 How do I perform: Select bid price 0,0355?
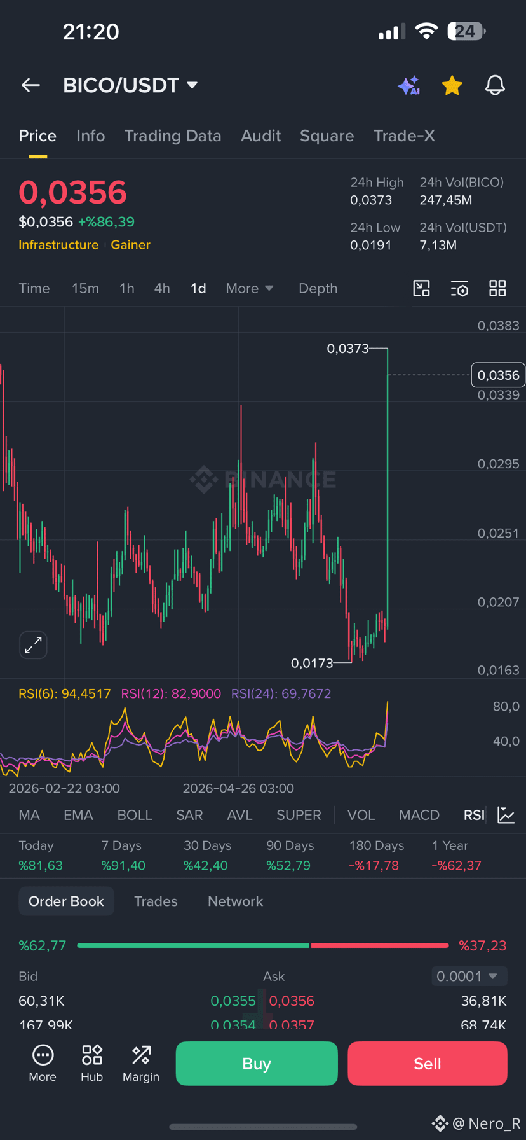click(x=233, y=1001)
